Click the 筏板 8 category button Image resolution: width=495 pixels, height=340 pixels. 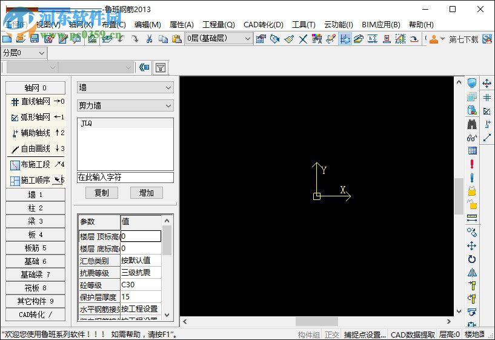pyautogui.click(x=35, y=288)
